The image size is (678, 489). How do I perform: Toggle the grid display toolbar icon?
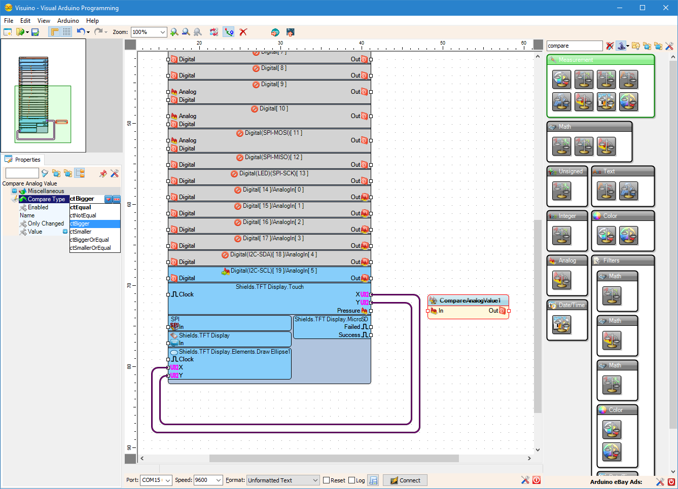[67, 32]
